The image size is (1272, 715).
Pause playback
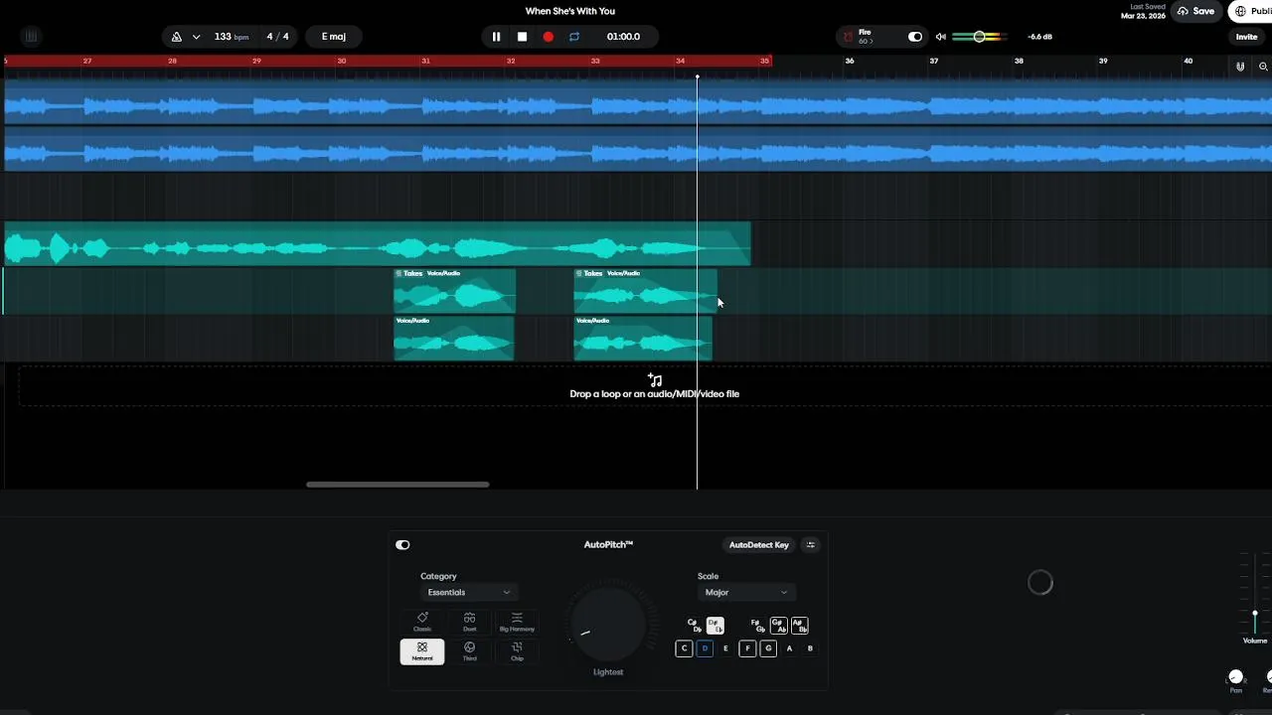tap(496, 37)
